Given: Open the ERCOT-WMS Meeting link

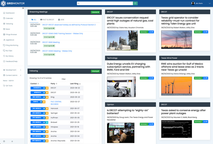Looking at the screenshot, I should coord(51,42).
